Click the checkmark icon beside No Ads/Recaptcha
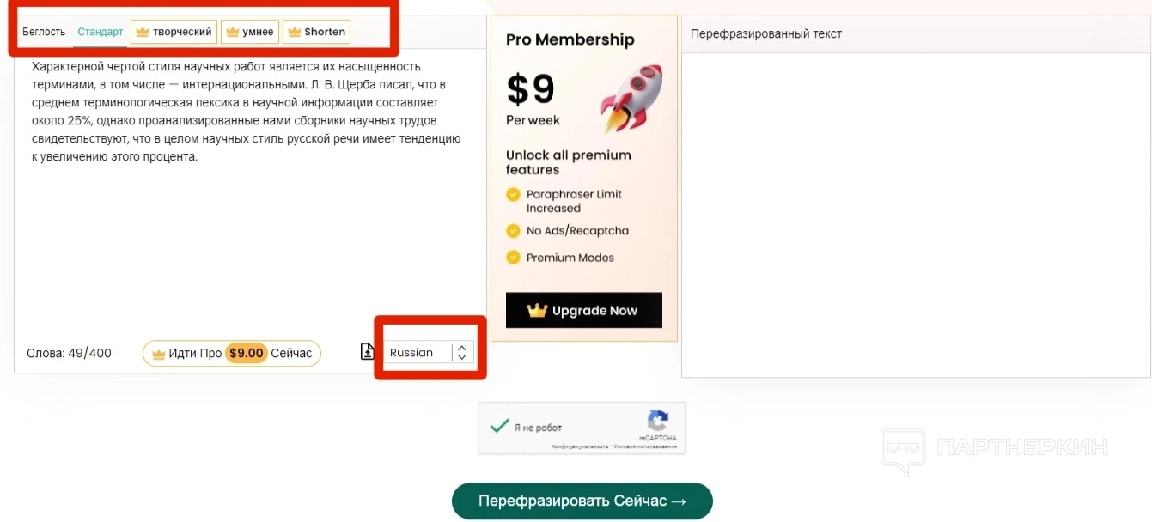Image resolution: width=1152 pixels, height=522 pixels. [x=513, y=230]
